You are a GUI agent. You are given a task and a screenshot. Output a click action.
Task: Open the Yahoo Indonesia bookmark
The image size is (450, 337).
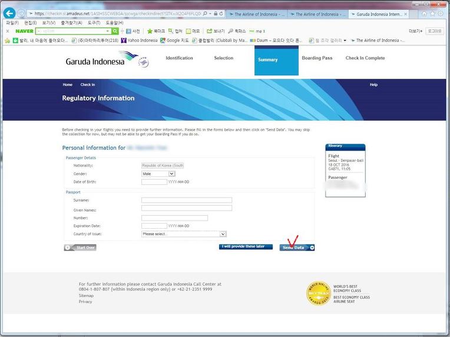(x=140, y=41)
